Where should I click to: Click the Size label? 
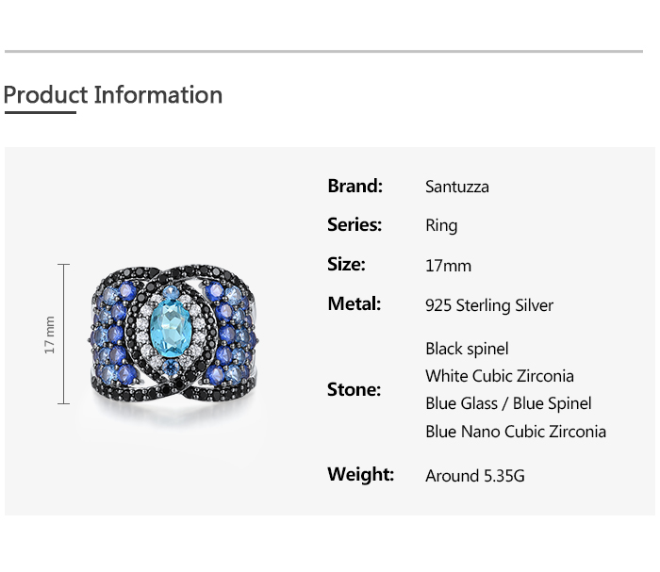(346, 264)
